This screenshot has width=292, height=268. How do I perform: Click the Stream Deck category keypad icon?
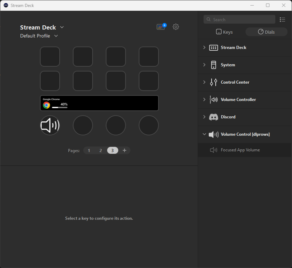(x=213, y=48)
